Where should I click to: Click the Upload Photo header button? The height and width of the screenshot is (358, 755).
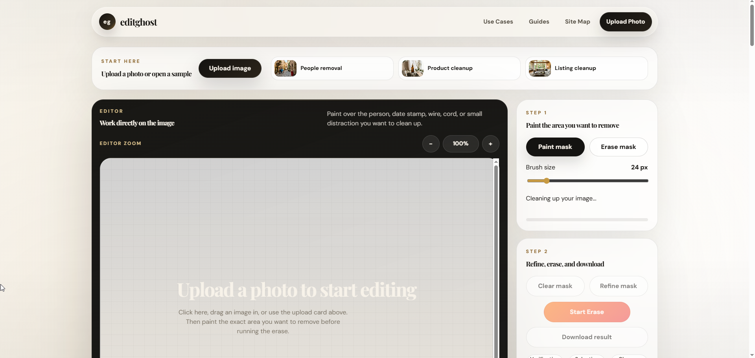pyautogui.click(x=625, y=22)
